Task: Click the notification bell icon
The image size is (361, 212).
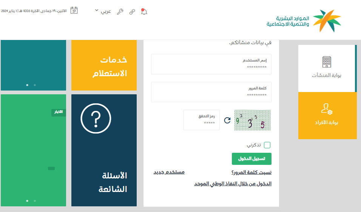Action: [144, 11]
